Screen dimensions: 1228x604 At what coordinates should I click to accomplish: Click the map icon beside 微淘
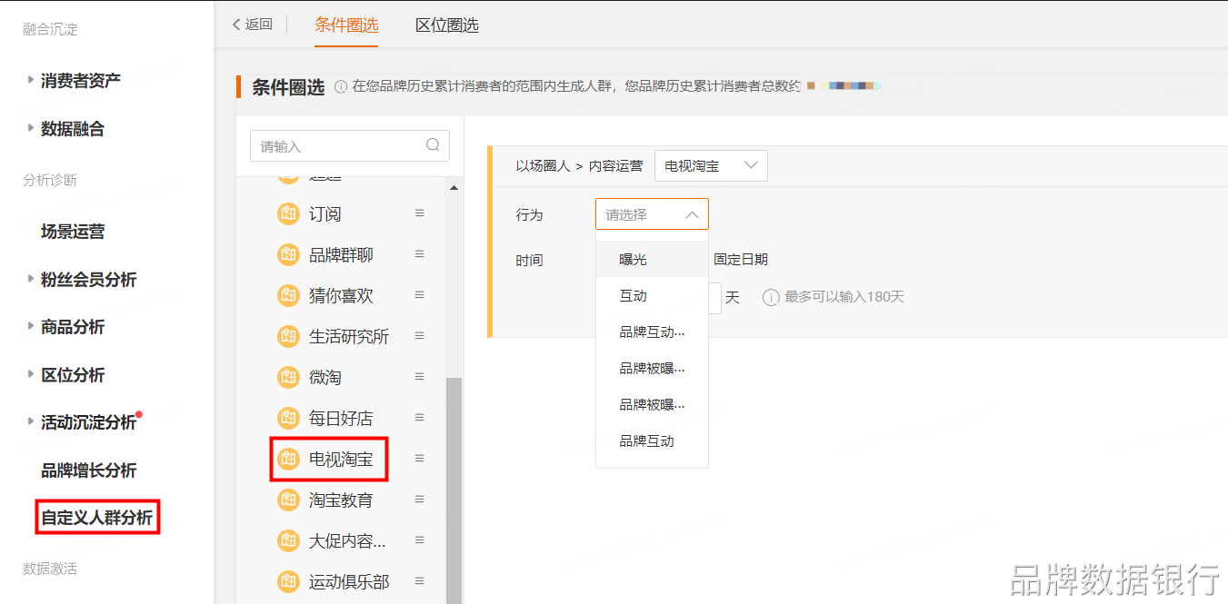[x=288, y=378]
